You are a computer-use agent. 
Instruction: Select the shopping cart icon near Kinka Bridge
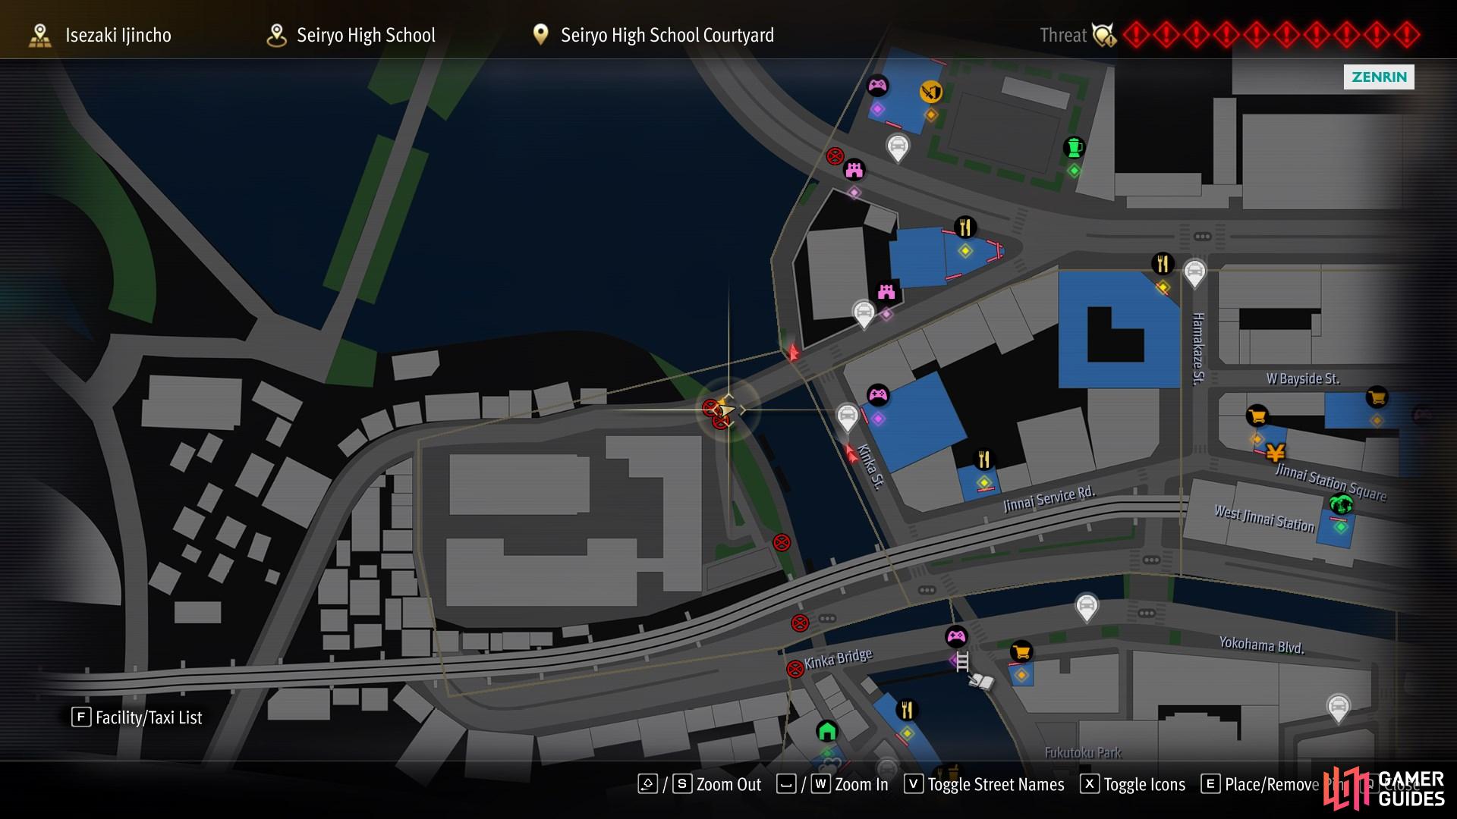[1021, 651]
